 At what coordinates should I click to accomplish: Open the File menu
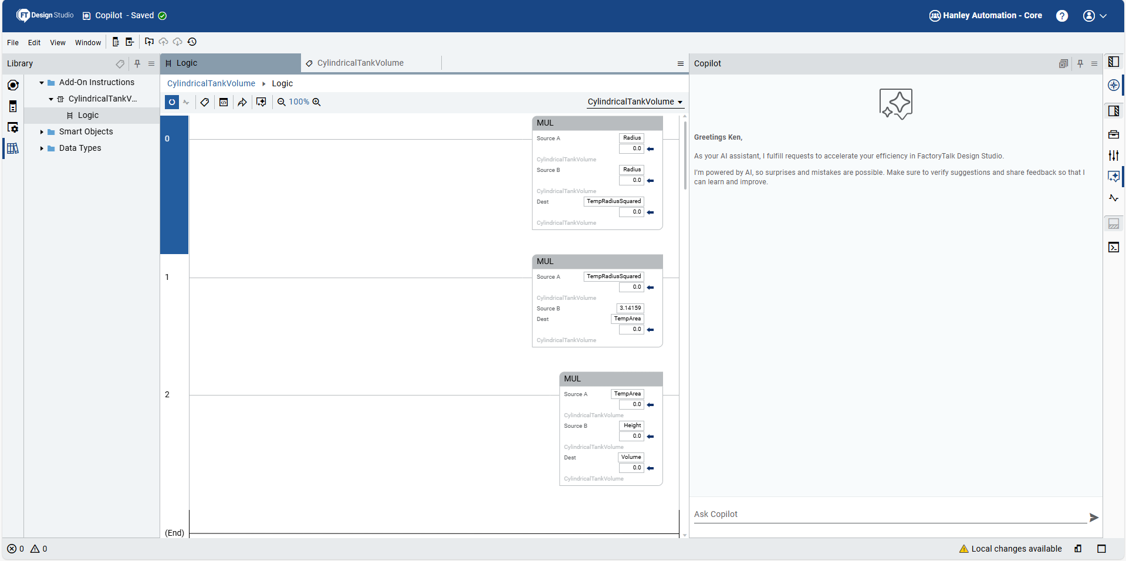click(13, 42)
